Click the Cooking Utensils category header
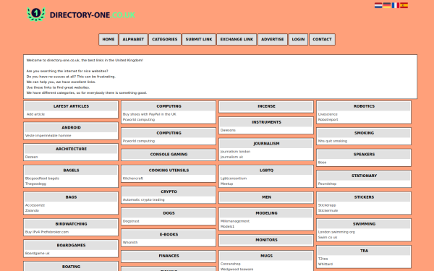This screenshot has width=434, height=271. (169, 171)
